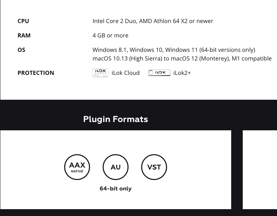Click the OS requirement label

(x=21, y=50)
